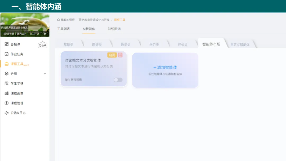Click the 课程工具 briefcase icon

pyautogui.click(x=7, y=64)
